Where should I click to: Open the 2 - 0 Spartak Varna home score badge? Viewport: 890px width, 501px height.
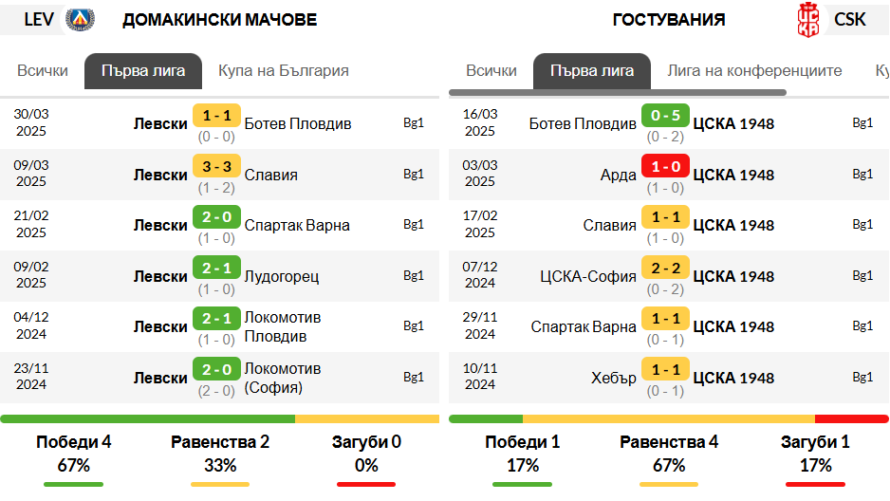(x=216, y=217)
